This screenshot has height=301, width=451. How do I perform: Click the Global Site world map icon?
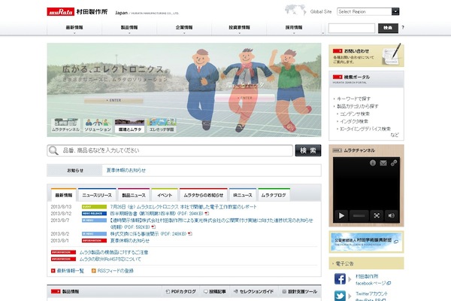pos(295,10)
